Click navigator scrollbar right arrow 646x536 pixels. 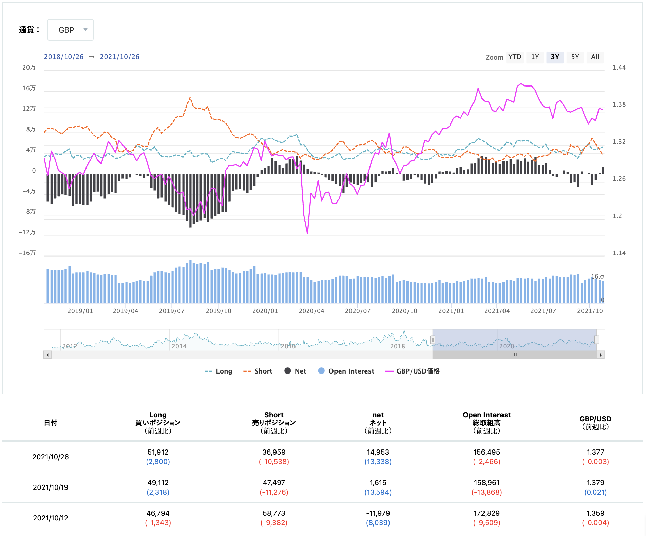tap(601, 355)
